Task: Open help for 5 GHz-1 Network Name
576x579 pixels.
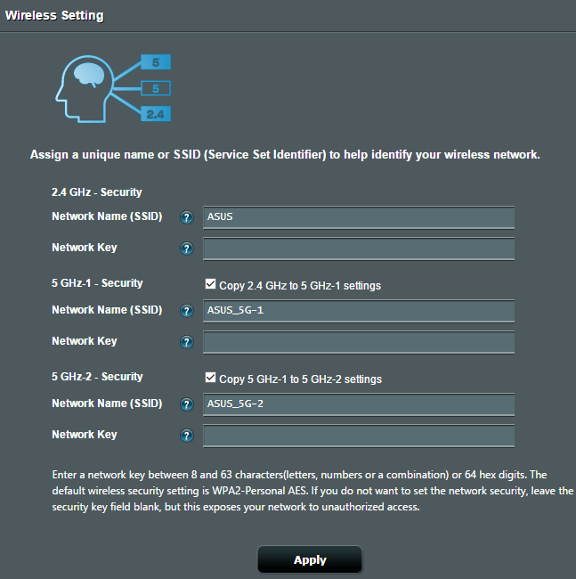Action: click(186, 311)
